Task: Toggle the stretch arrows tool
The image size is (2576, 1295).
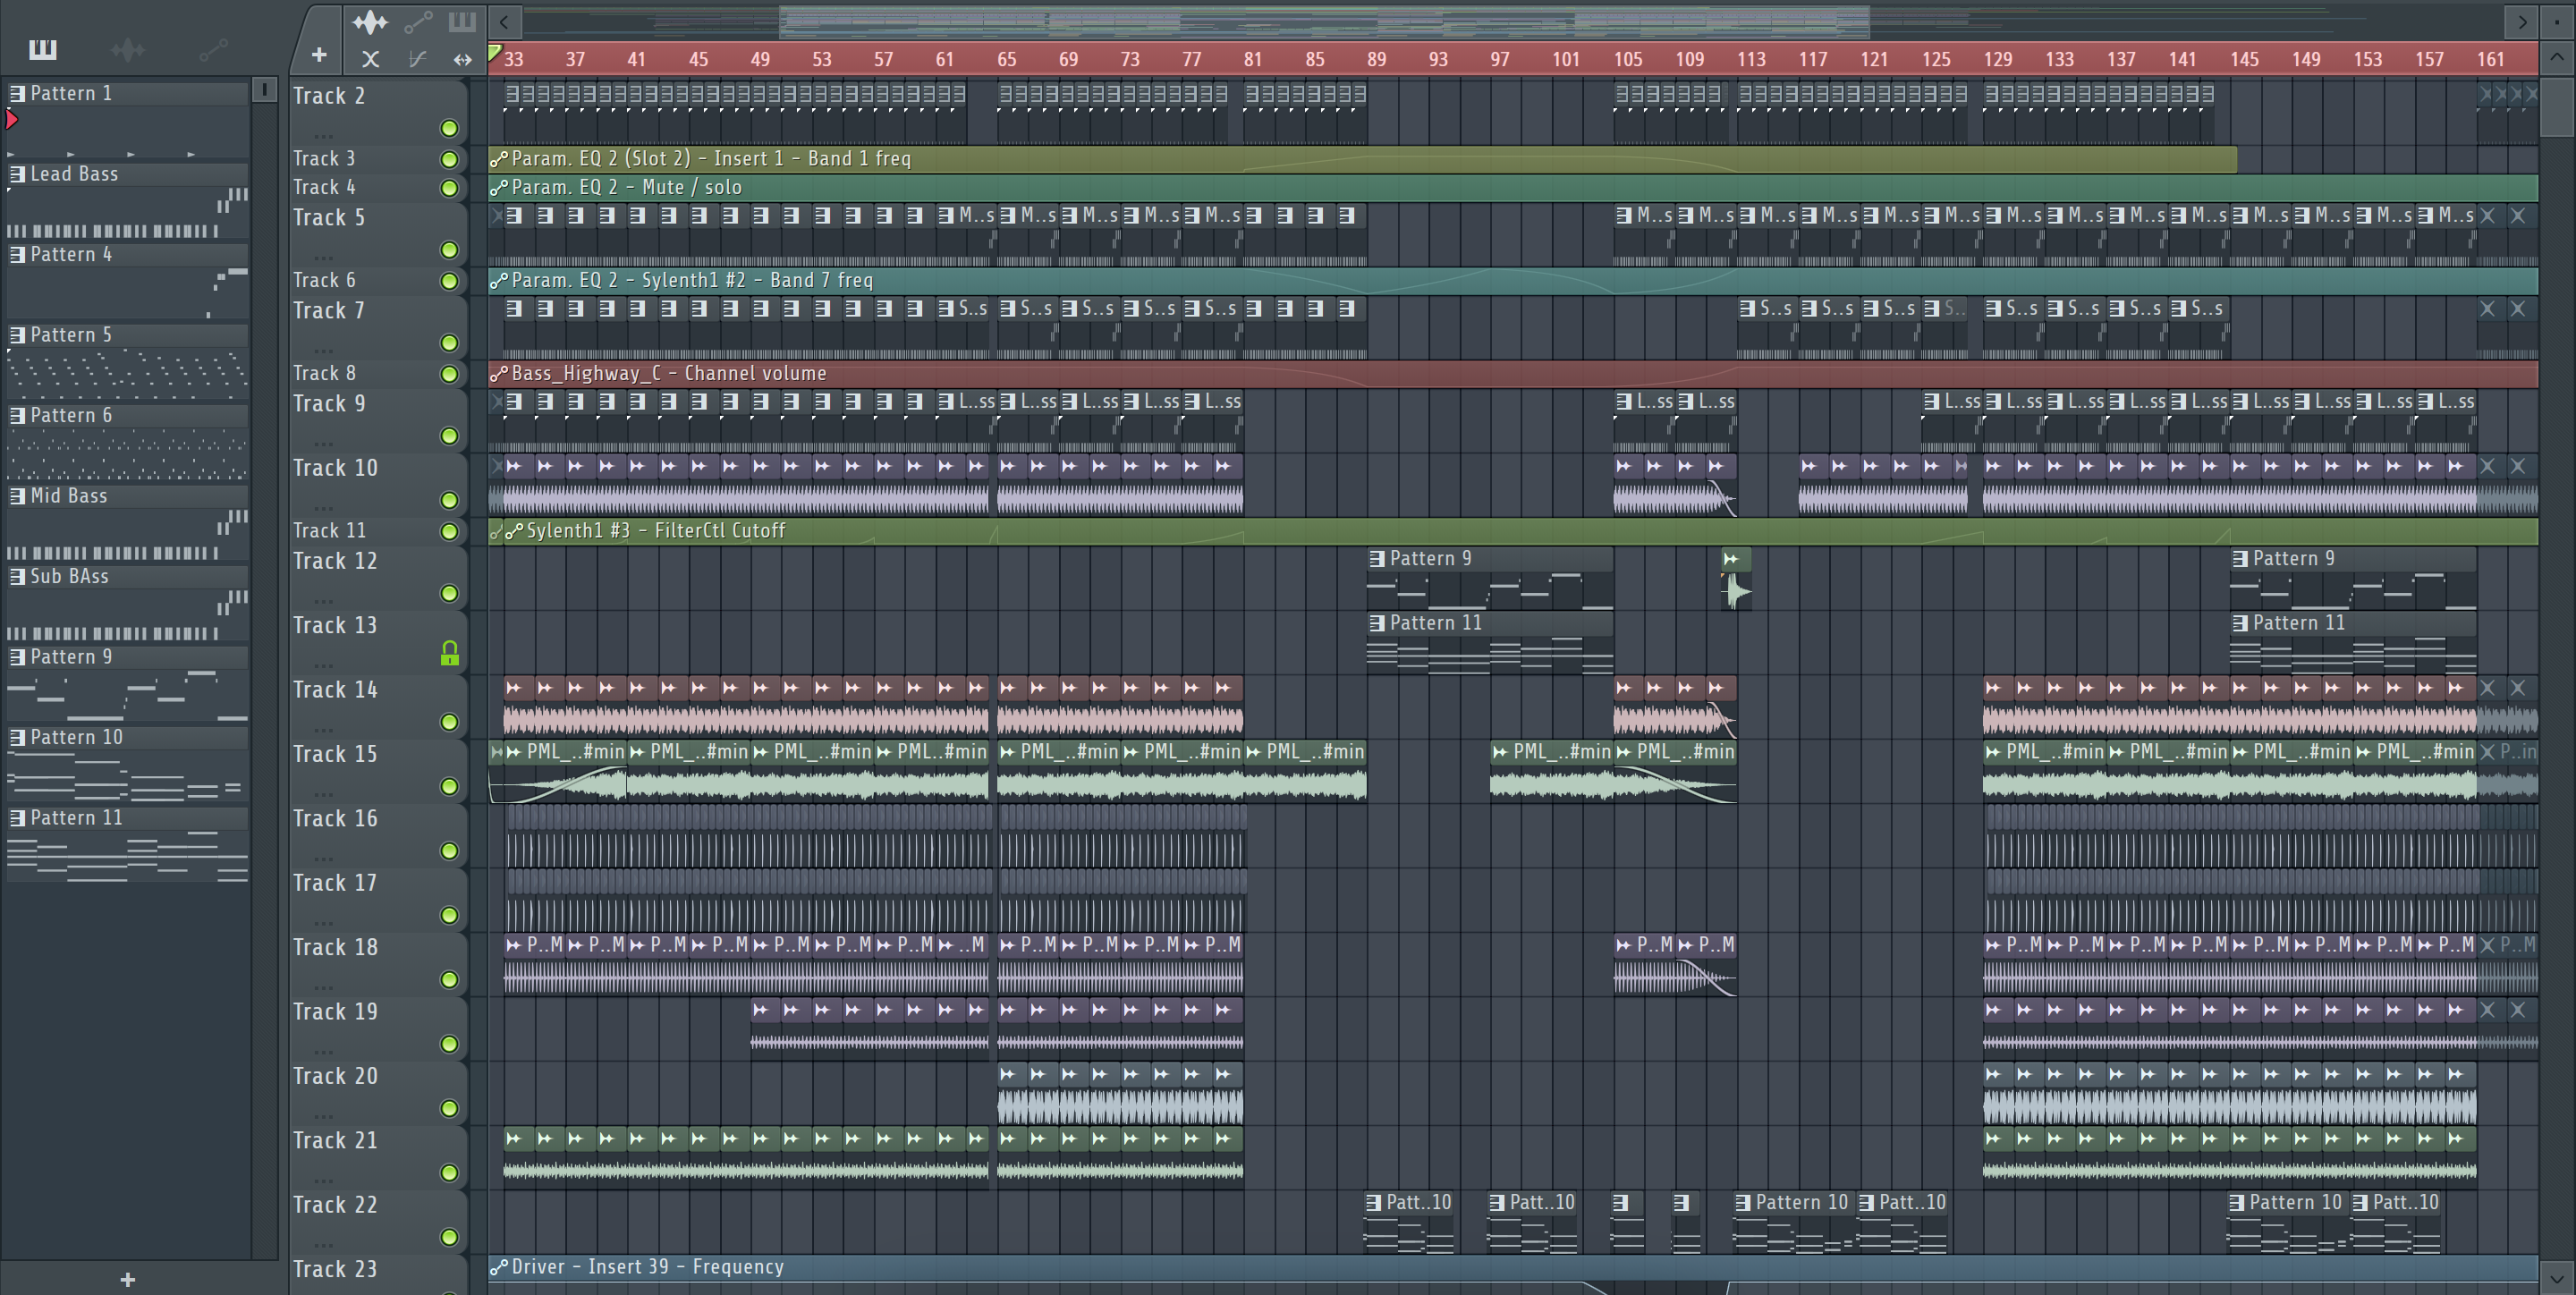Action: click(x=462, y=59)
